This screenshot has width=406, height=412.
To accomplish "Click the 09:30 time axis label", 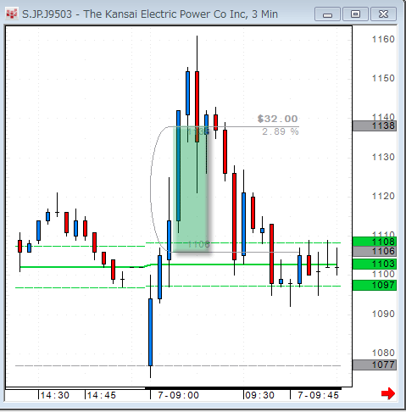I will click(x=259, y=395).
